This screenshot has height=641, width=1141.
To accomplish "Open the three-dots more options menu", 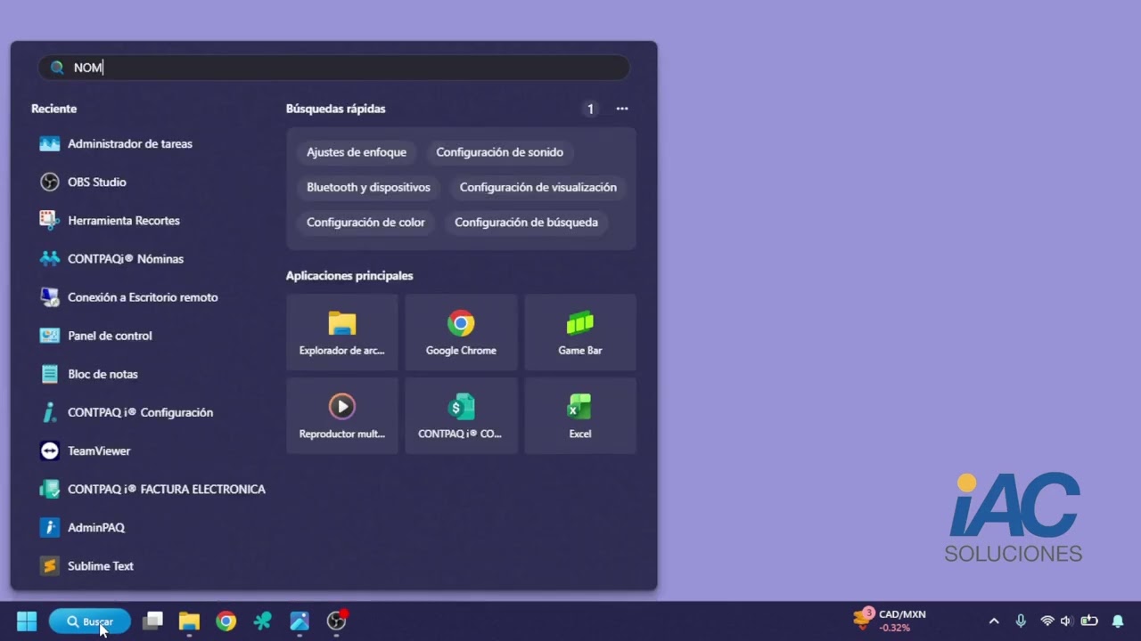I will pos(622,109).
